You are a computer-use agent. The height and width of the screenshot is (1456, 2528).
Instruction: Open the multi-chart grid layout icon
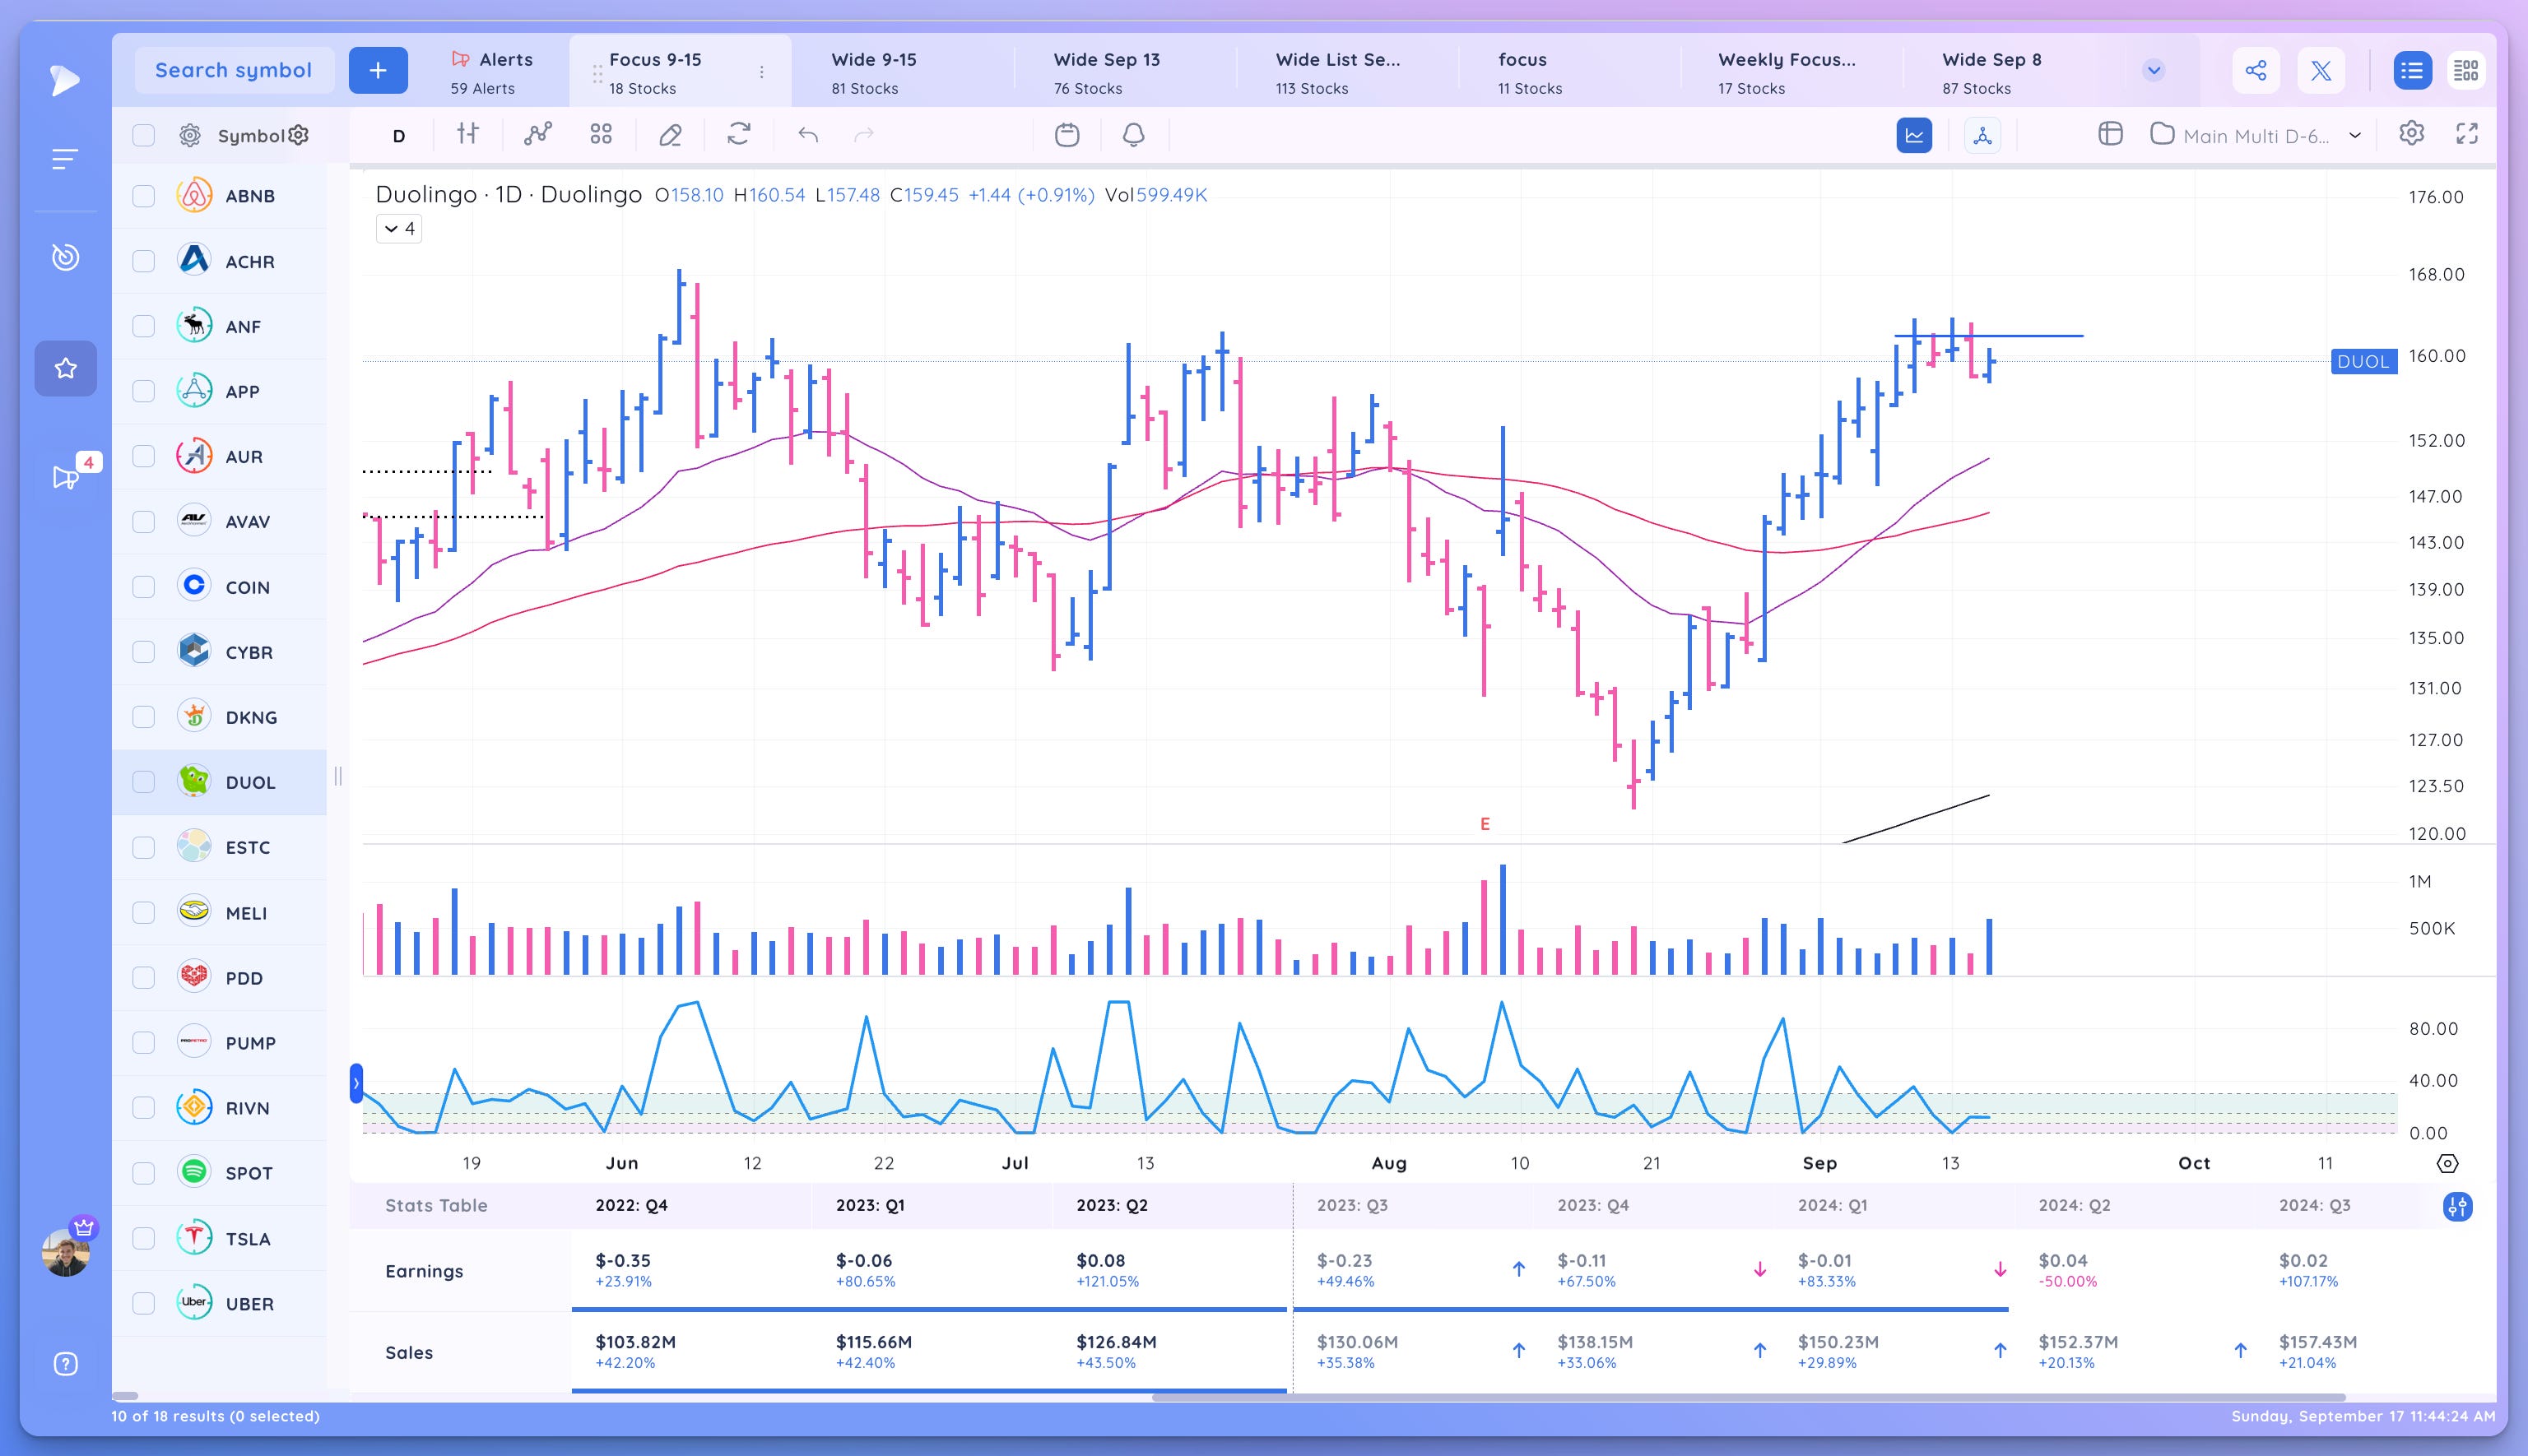point(602,134)
